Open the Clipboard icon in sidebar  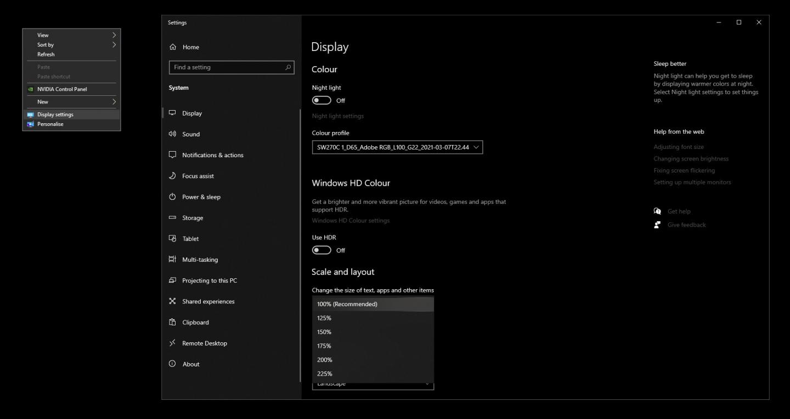click(x=172, y=322)
